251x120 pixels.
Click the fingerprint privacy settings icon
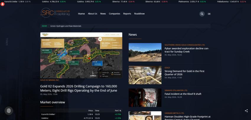[x=9, y=111]
